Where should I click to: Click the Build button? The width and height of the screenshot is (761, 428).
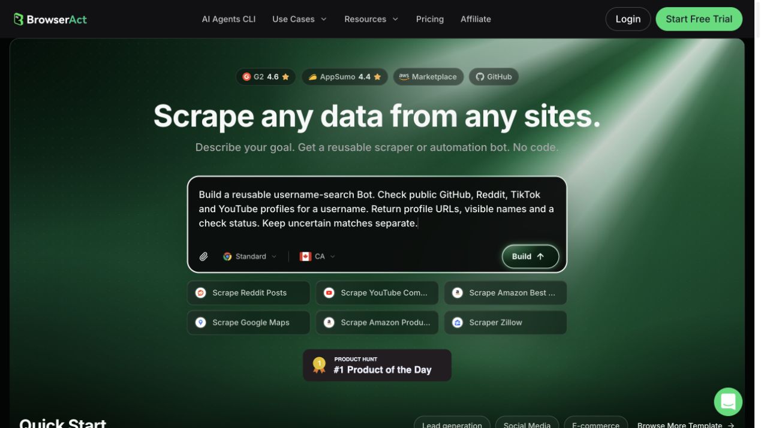pyautogui.click(x=530, y=257)
